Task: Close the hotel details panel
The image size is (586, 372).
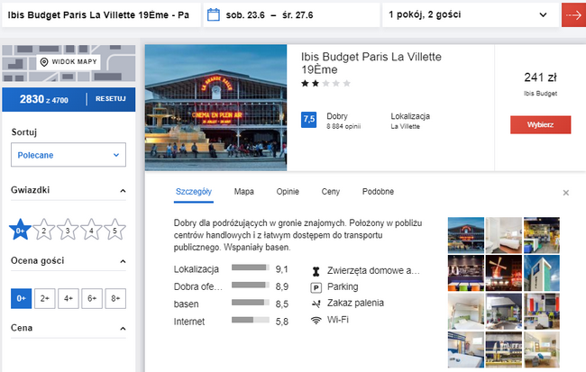Action: 566,193
